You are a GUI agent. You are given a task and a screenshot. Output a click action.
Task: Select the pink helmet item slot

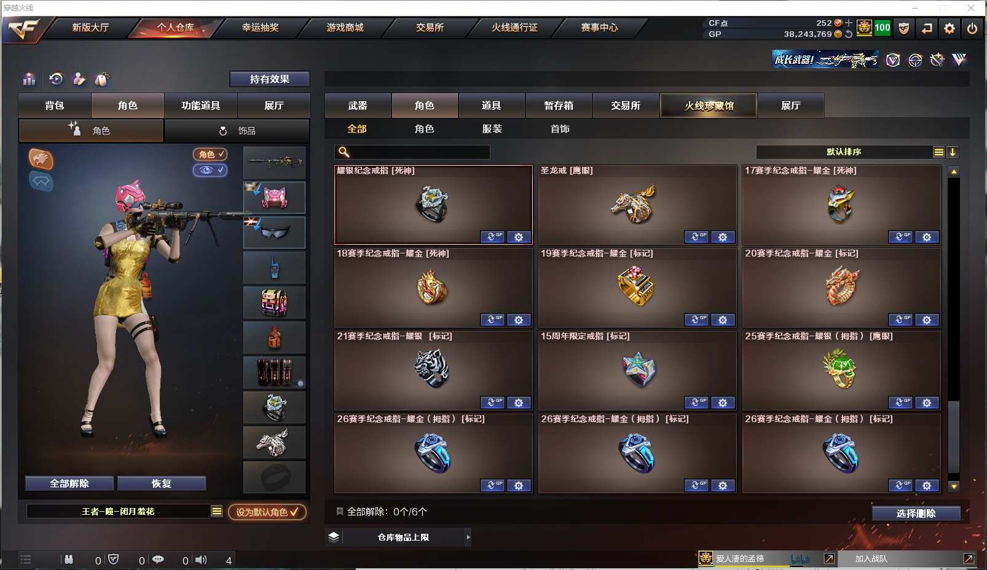pyautogui.click(x=274, y=198)
